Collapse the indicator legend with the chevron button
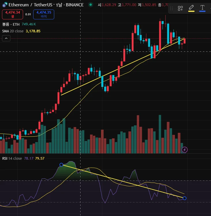The width and height of the screenshot is (211, 216). coord(6,38)
